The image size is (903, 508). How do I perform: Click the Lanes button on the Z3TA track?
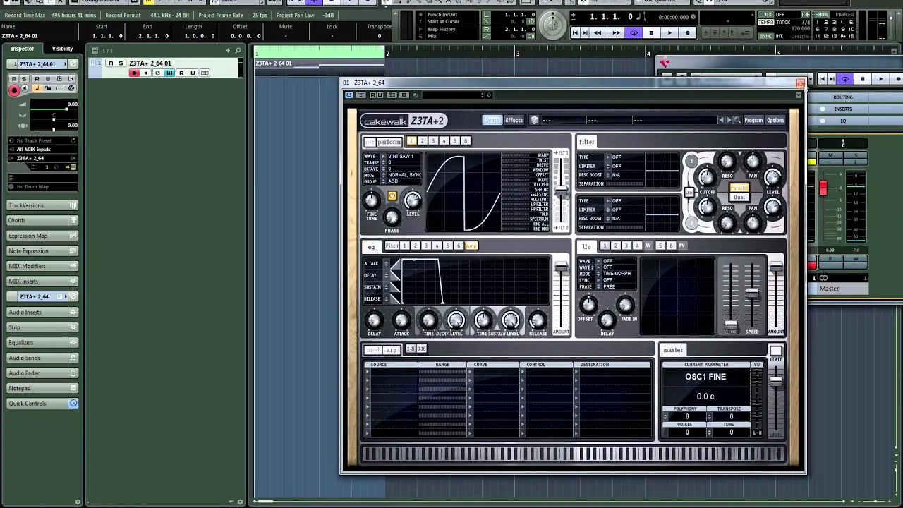205,73
